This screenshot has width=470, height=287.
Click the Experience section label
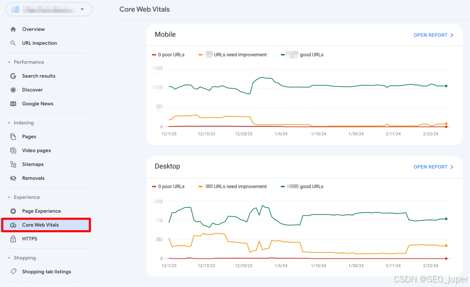(26, 197)
